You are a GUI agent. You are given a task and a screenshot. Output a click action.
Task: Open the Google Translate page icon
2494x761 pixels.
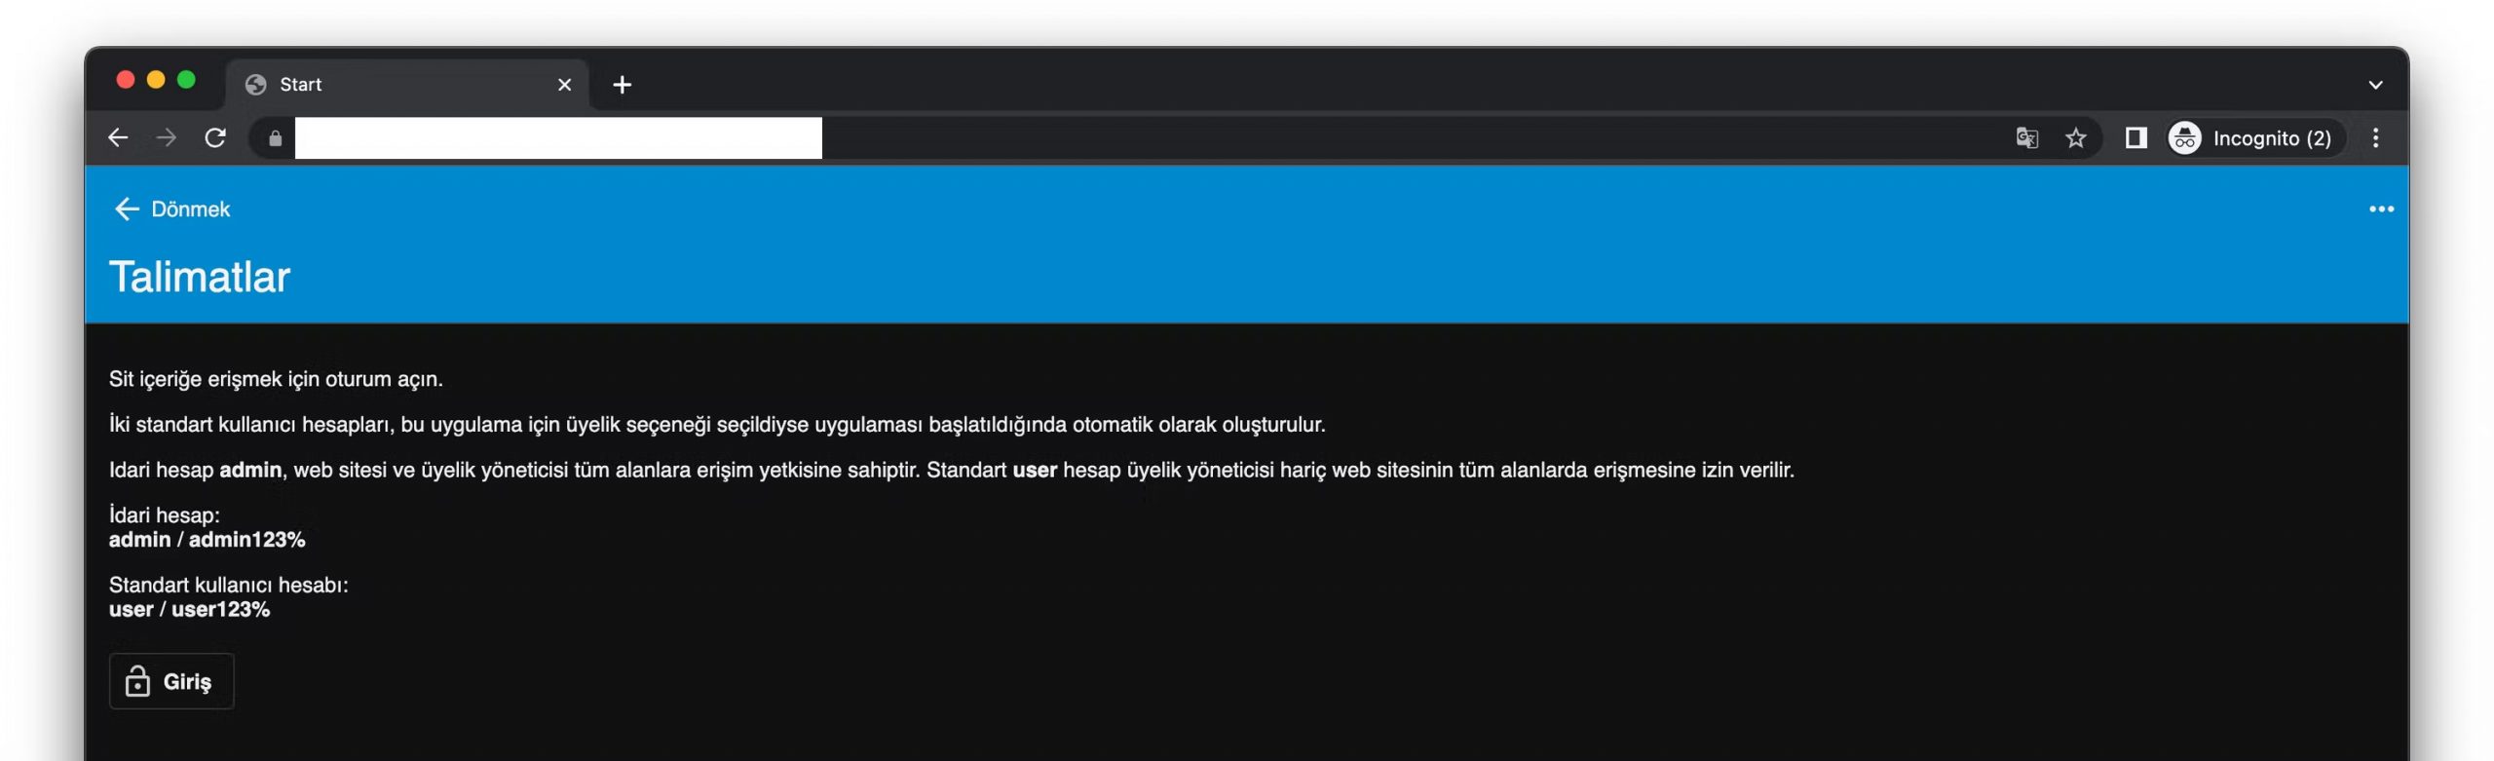click(x=2026, y=138)
